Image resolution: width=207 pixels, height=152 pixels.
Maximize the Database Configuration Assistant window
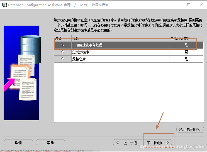pos(189,5)
